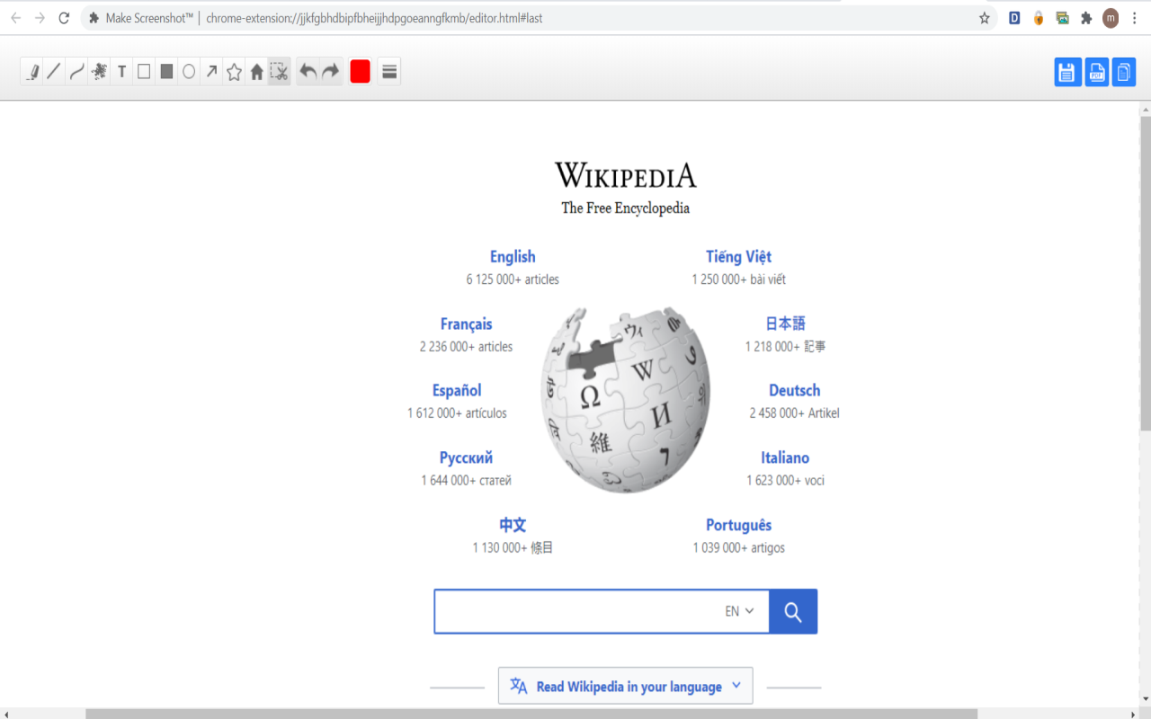Click the 日本語 language link

[785, 324]
